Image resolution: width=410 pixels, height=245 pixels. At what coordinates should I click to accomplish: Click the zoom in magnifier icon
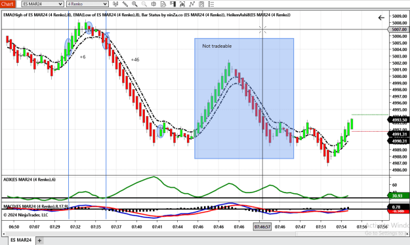(x=134, y=4)
